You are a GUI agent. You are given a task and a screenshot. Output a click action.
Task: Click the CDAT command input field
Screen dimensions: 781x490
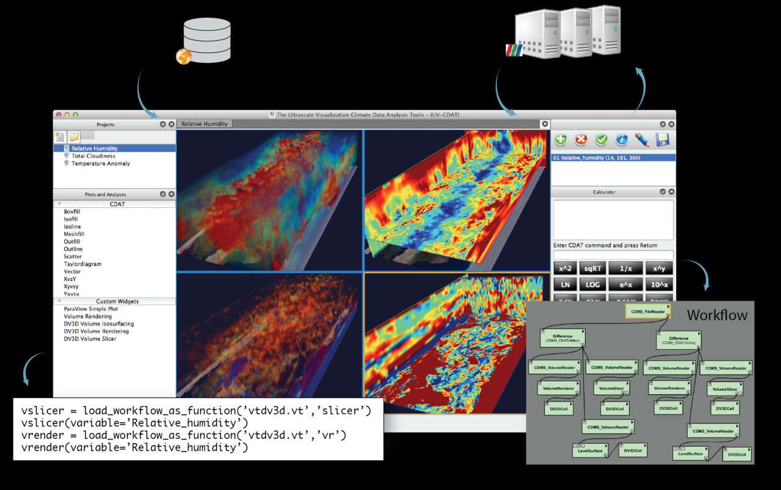click(613, 255)
